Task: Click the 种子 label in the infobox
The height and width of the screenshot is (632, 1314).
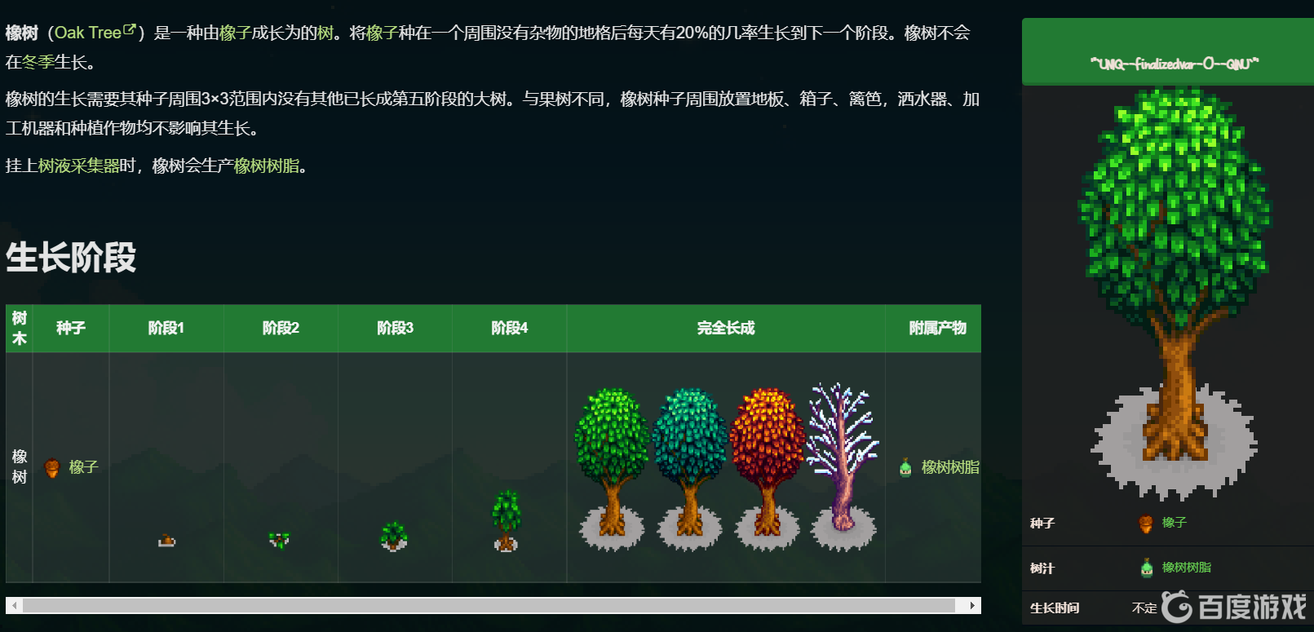Action: click(x=1042, y=524)
